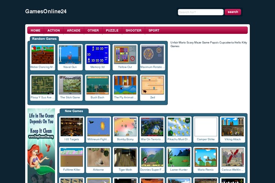Open the Naval Gun game thumbnail
This screenshot has height=183, width=275.
click(70, 54)
